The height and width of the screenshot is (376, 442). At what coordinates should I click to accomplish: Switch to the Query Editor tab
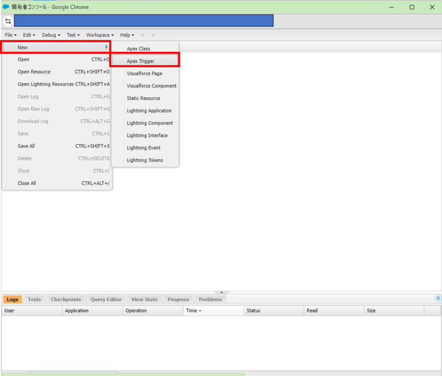tap(106, 299)
